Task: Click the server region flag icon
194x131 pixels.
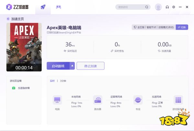Action: tap(135, 27)
